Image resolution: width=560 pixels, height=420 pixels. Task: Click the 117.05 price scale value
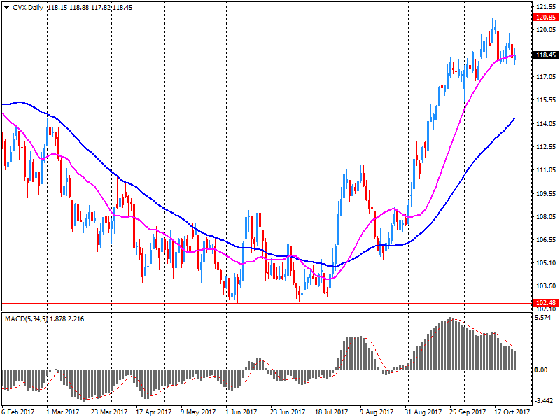pos(546,77)
